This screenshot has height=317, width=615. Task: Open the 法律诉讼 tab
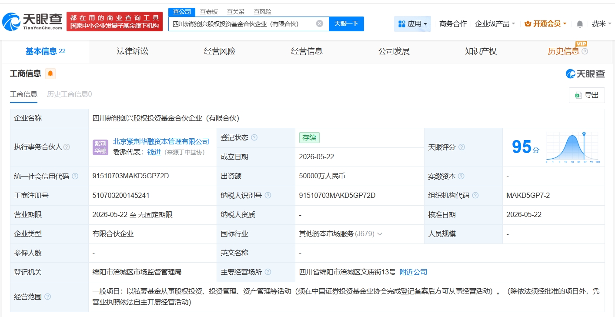[133, 51]
